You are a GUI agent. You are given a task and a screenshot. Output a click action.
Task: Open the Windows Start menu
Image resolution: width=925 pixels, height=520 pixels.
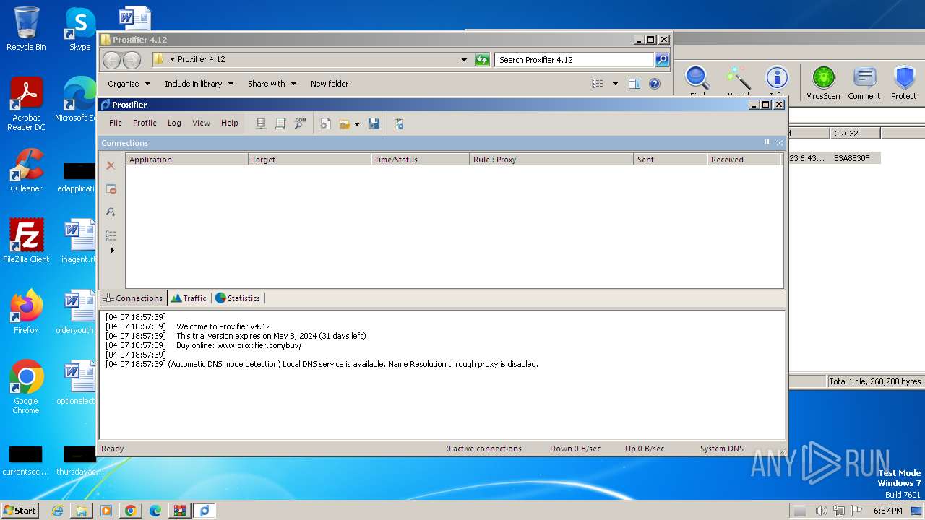[20, 510]
